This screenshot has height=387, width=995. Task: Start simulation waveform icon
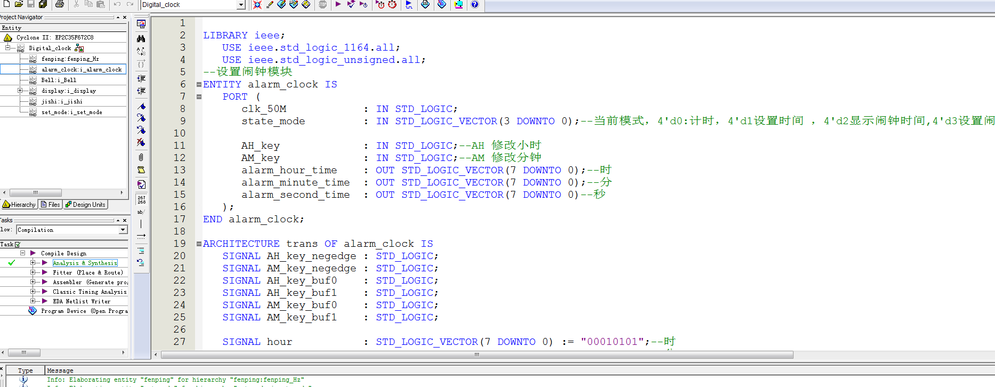point(409,4)
